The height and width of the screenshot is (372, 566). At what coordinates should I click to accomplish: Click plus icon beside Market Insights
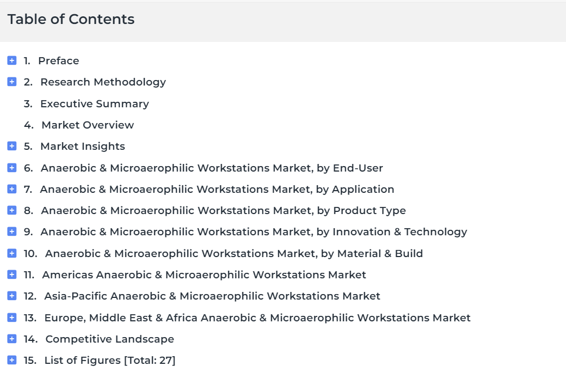pyautogui.click(x=12, y=146)
